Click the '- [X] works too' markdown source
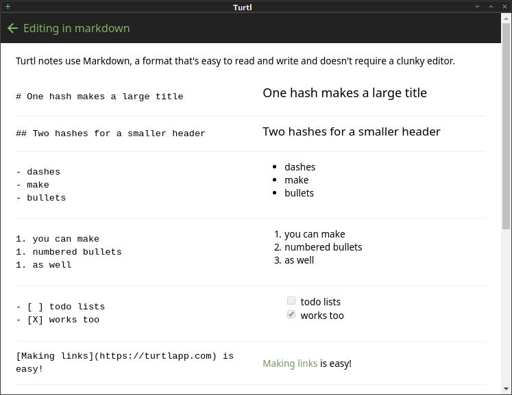The height and width of the screenshot is (395, 512). pos(58,320)
